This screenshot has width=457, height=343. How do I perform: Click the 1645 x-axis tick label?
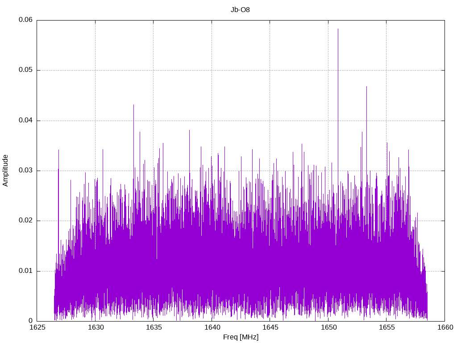tap(270, 327)
